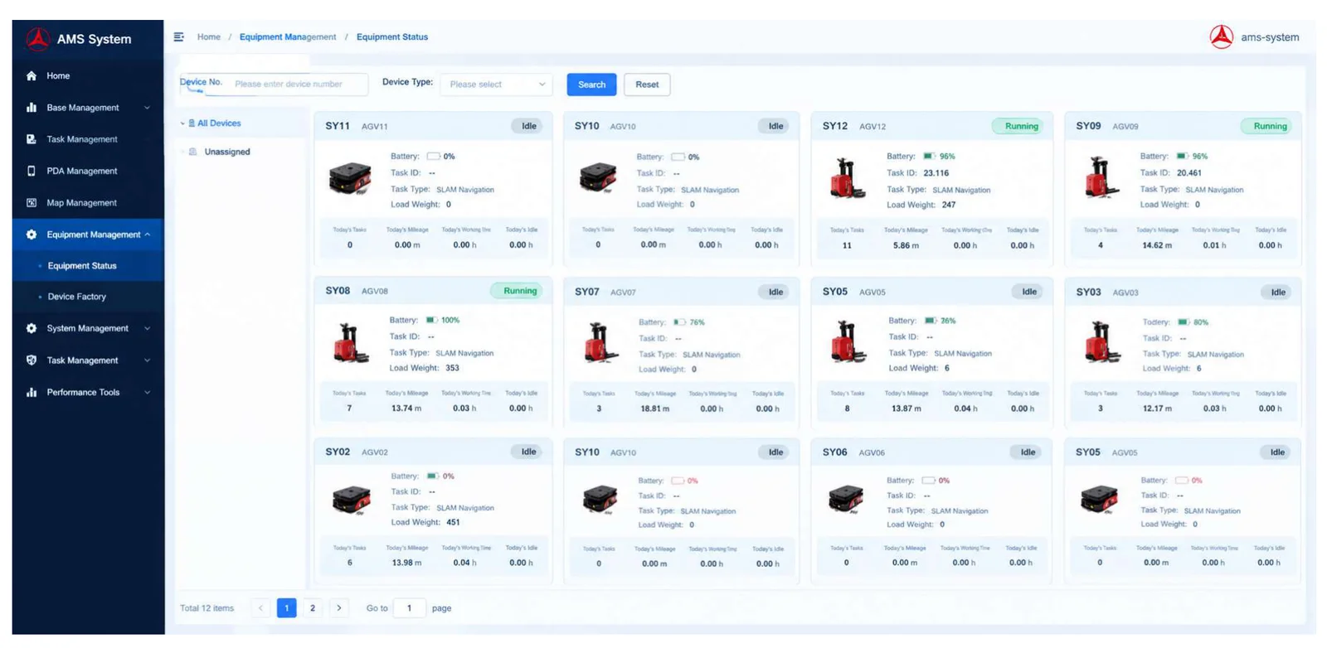
Task: Click the blue Search button
Action: [x=591, y=85]
